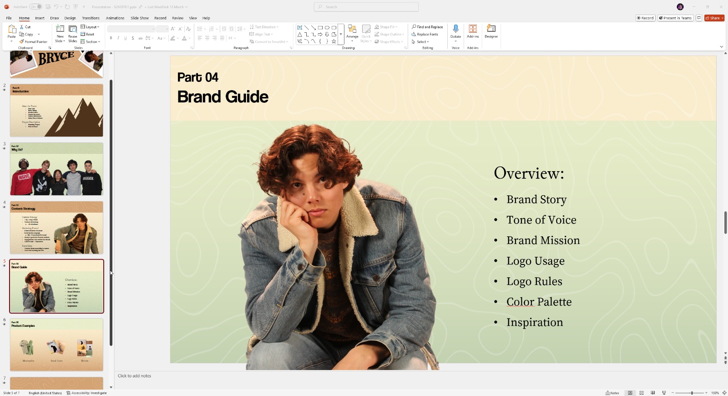Expand the Layout dropdown
This screenshot has width=728, height=396.
[x=90, y=27]
